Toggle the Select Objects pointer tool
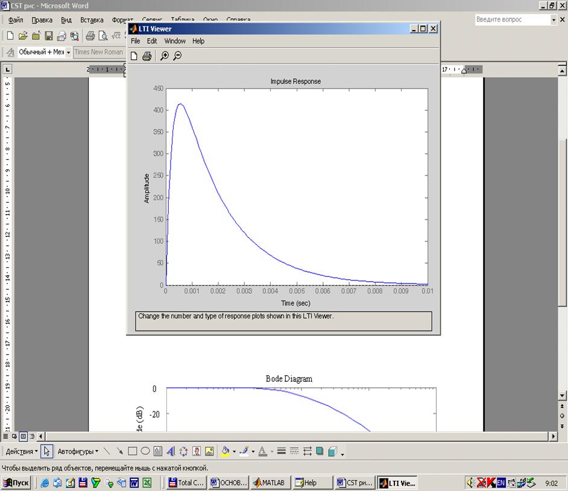The image size is (568, 491). 47,451
